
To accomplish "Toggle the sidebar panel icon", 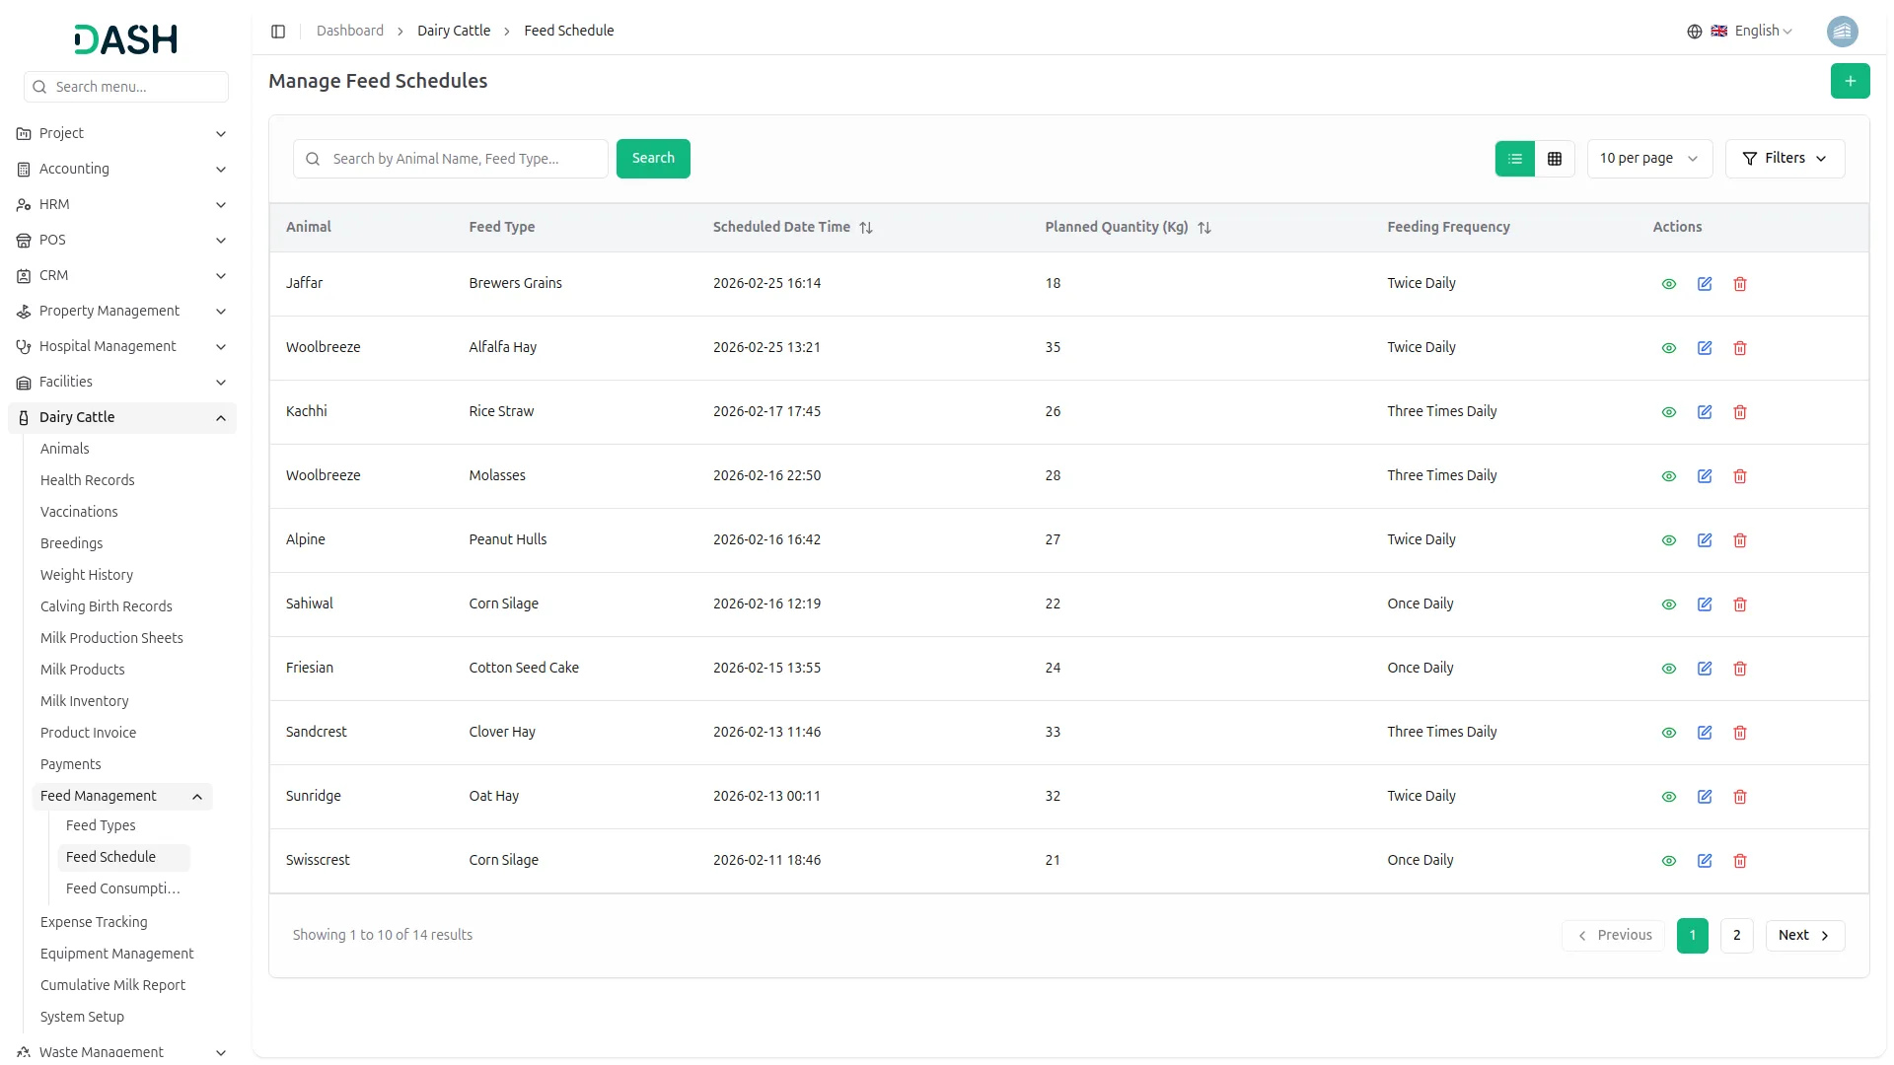I will pyautogui.click(x=278, y=32).
